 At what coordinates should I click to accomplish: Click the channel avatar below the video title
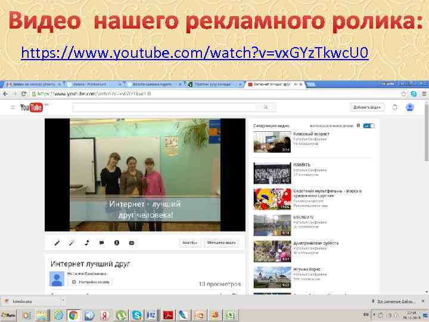(57, 278)
